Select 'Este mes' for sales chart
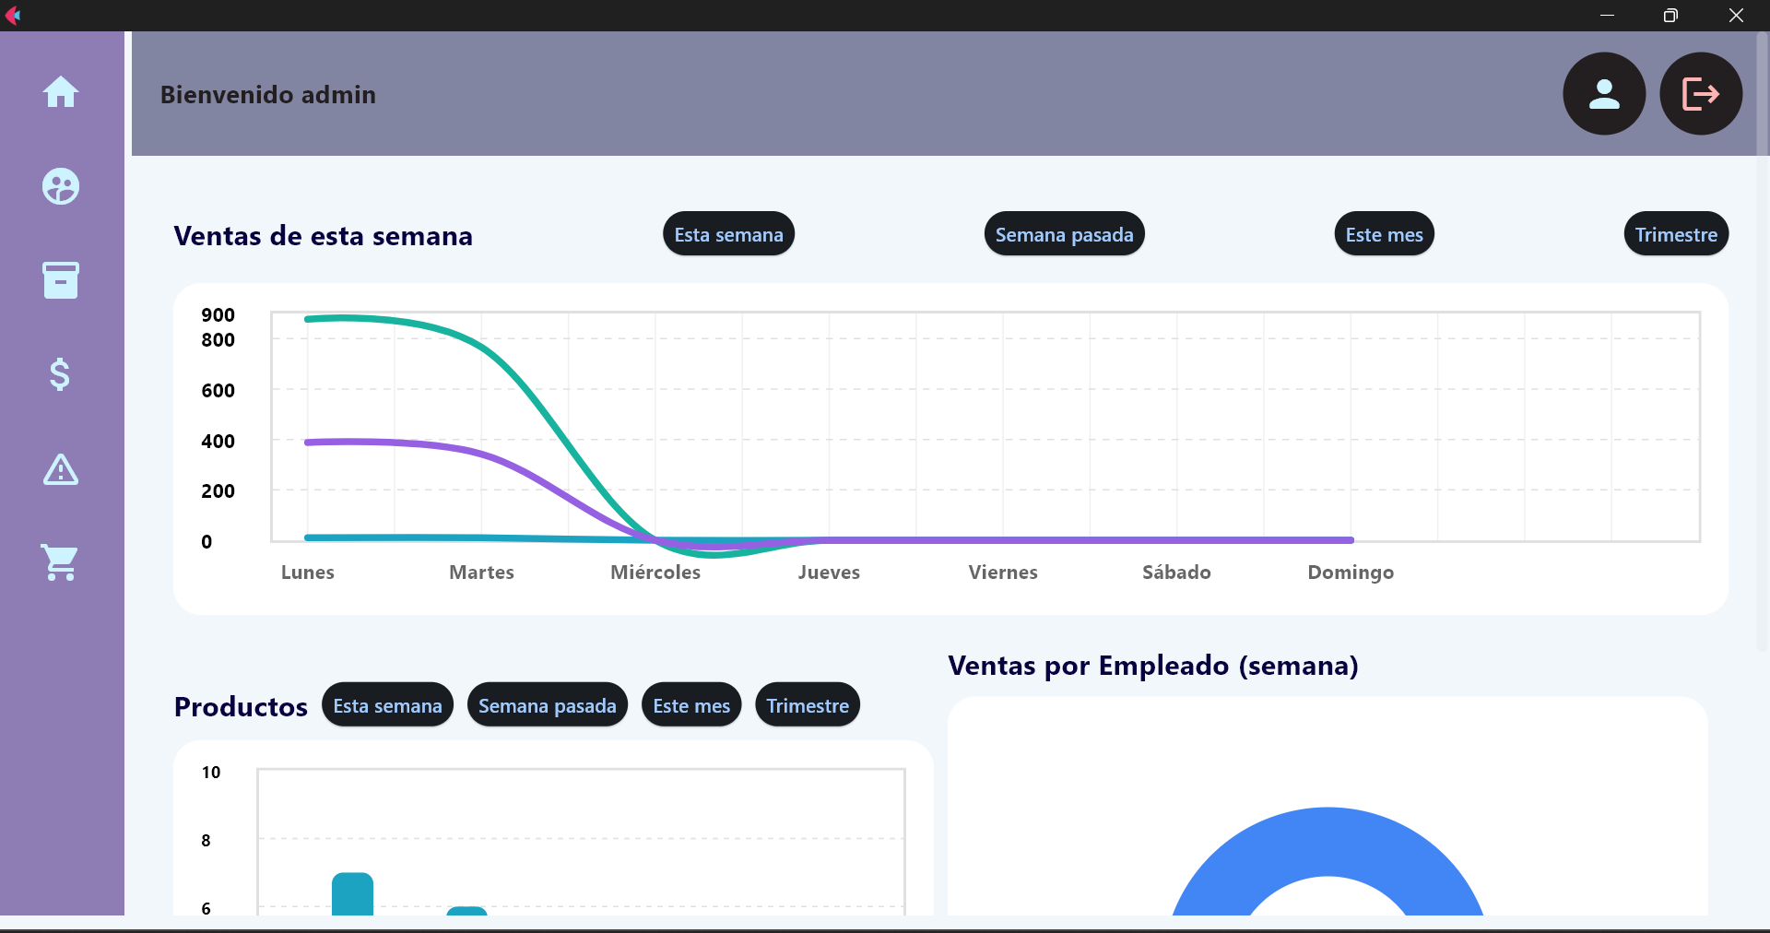Screen dimensions: 1770x933 1384,234
